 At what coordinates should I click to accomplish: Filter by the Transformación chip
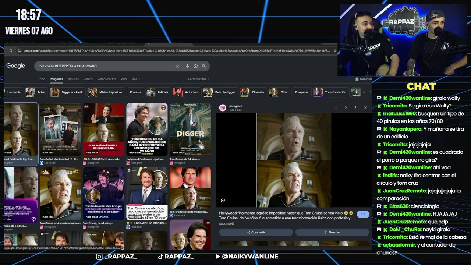[330, 92]
